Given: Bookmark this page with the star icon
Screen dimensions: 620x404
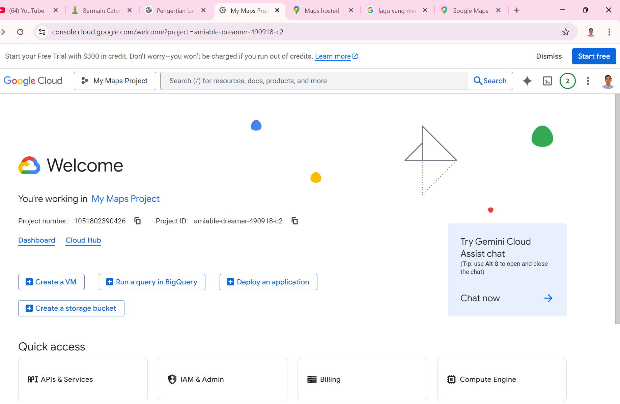Looking at the screenshot, I should [x=566, y=32].
